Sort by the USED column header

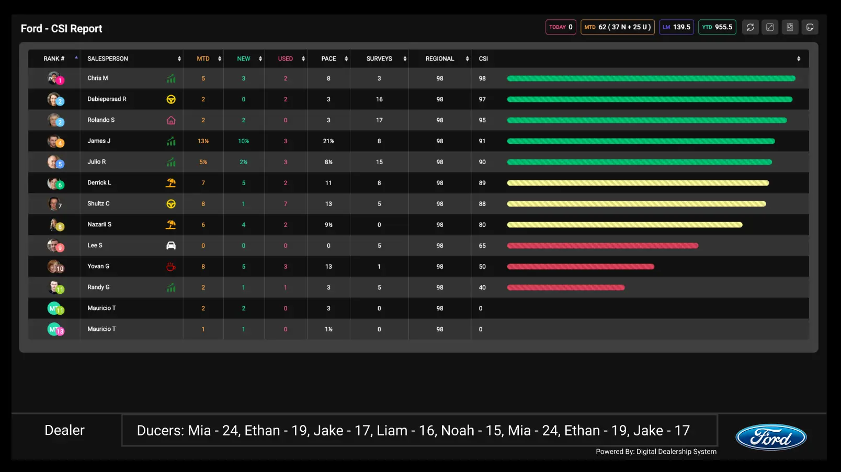[x=286, y=59]
